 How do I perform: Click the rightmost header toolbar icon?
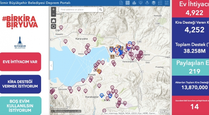tap(167, 3)
